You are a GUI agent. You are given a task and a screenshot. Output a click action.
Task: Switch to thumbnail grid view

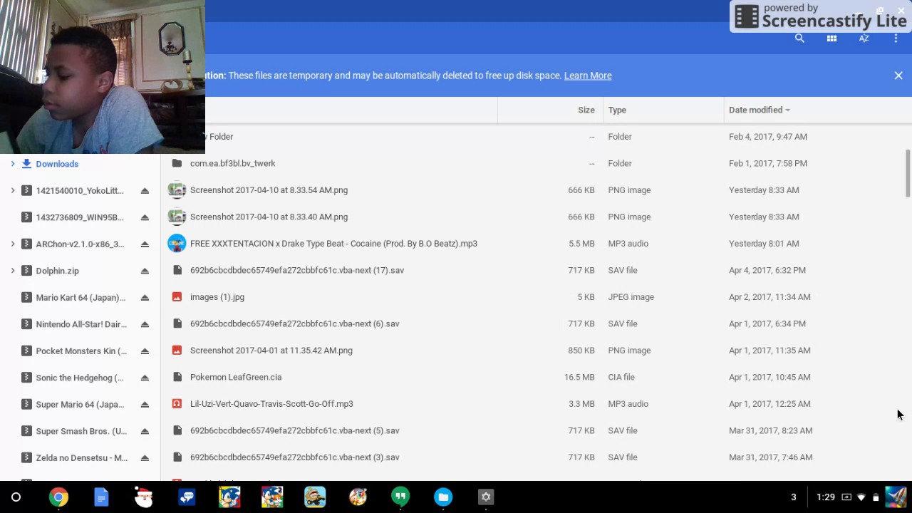831,38
